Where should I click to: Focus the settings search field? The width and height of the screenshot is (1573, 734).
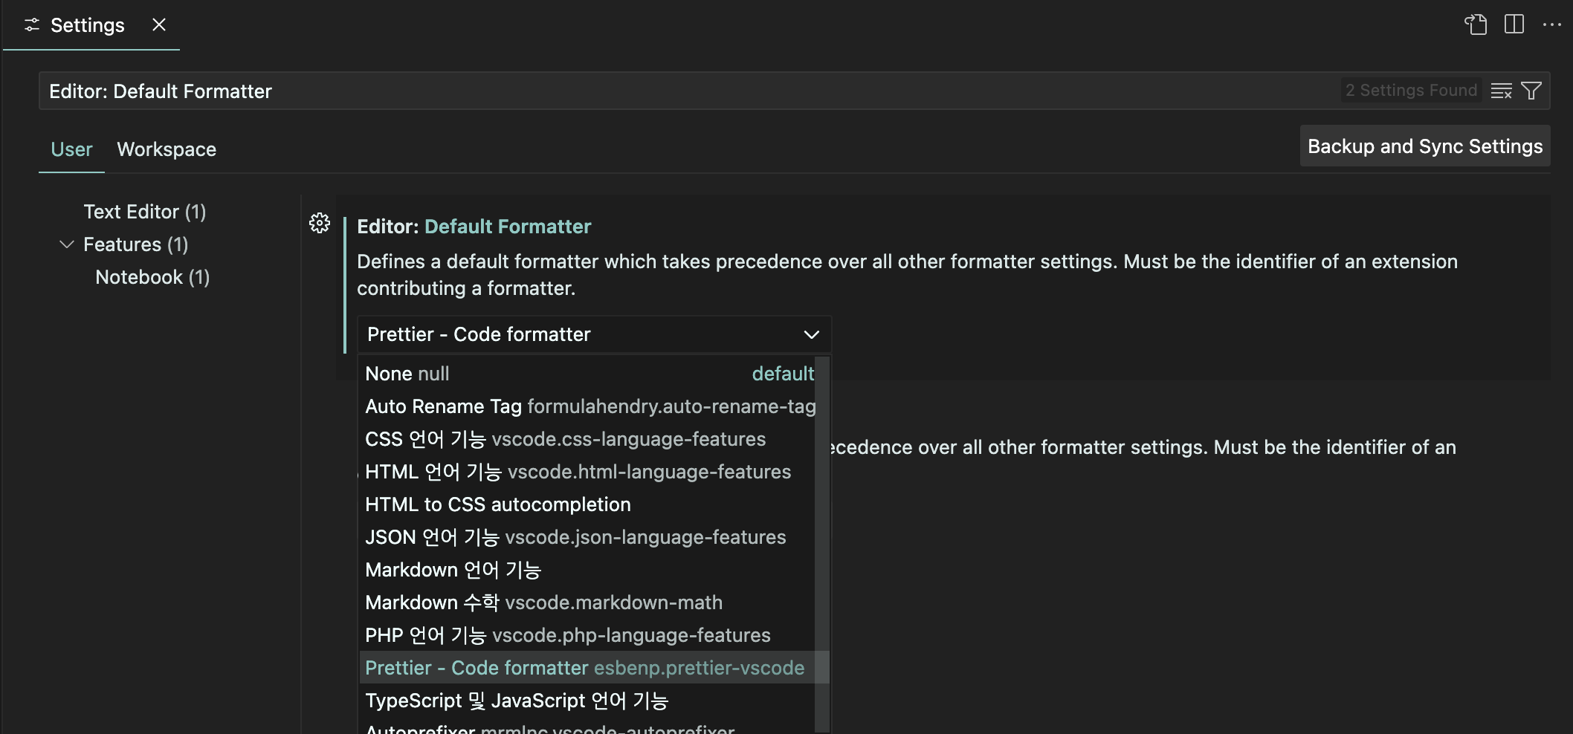tap(669, 91)
